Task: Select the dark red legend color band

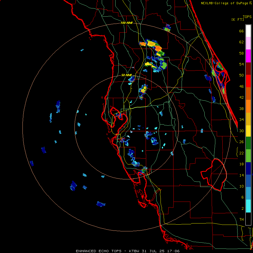Action: 248,68
